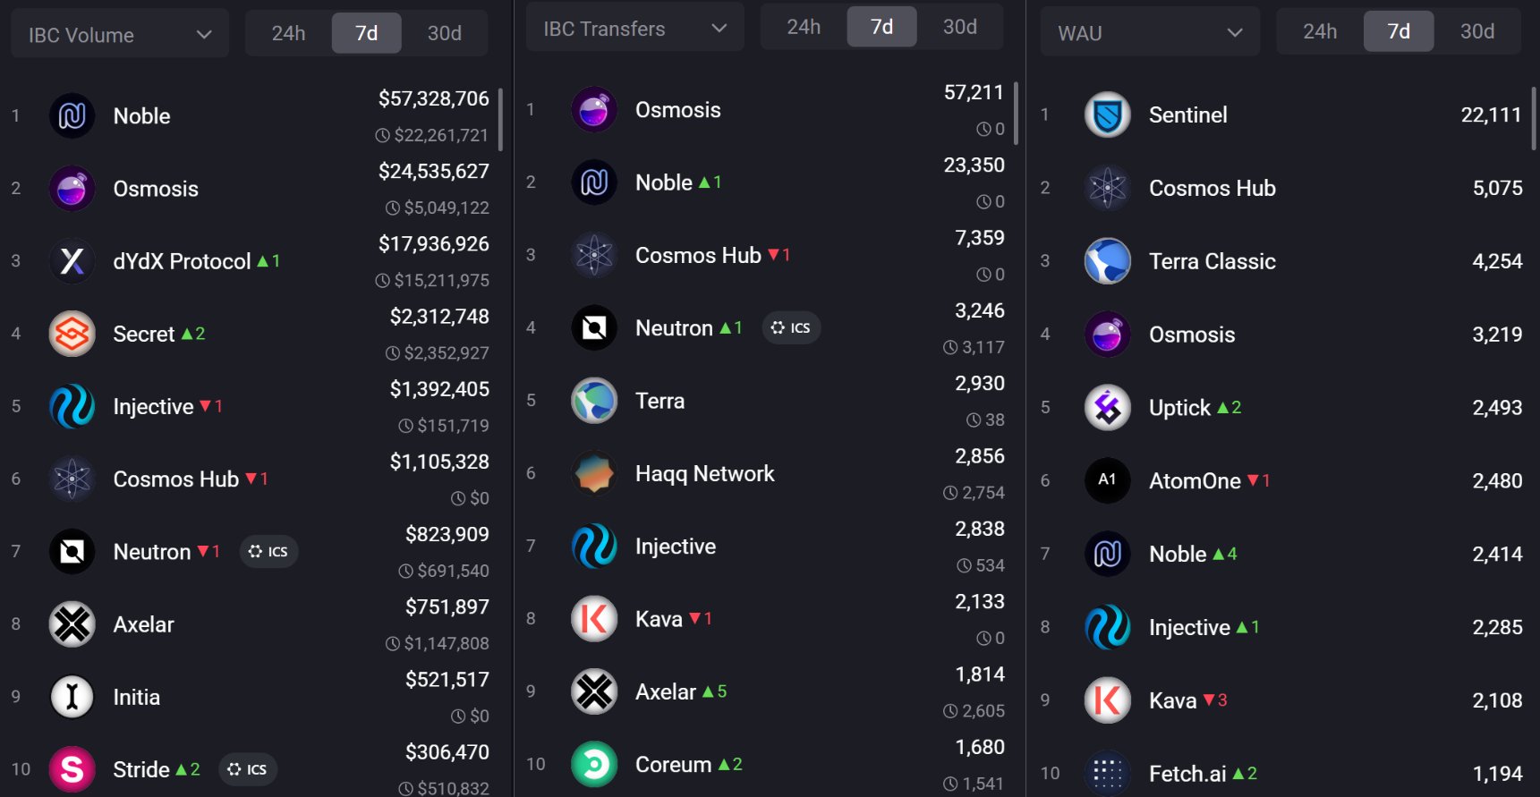
Task: Open the IBC Volume dropdown
Action: coord(120,35)
